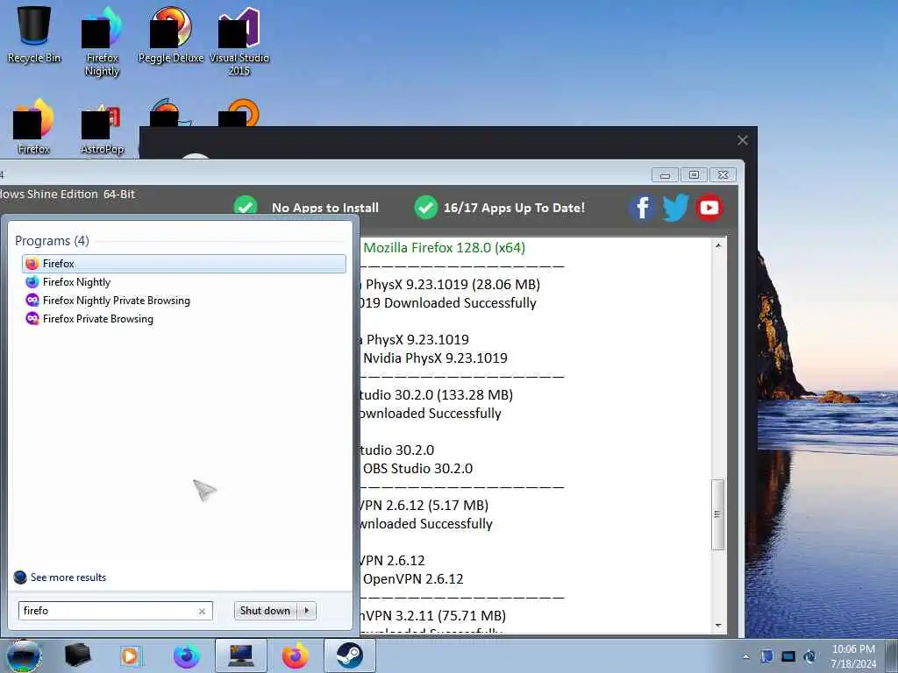This screenshot has width=898, height=673.
Task: Show hidden system tray icons
Action: pyautogui.click(x=745, y=657)
